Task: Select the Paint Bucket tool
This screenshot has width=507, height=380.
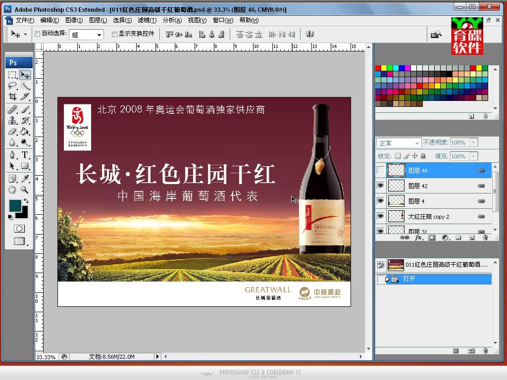Action: click(x=25, y=132)
